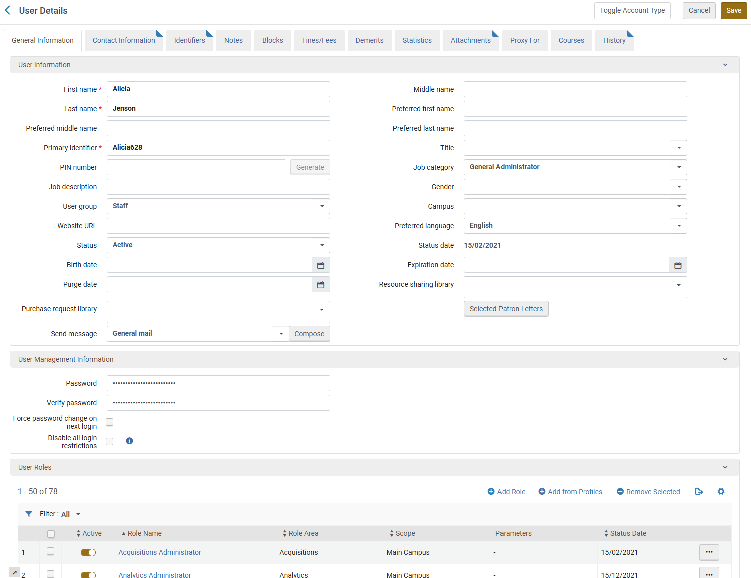Open the Job category dropdown
The width and height of the screenshot is (751, 578).
click(x=679, y=167)
